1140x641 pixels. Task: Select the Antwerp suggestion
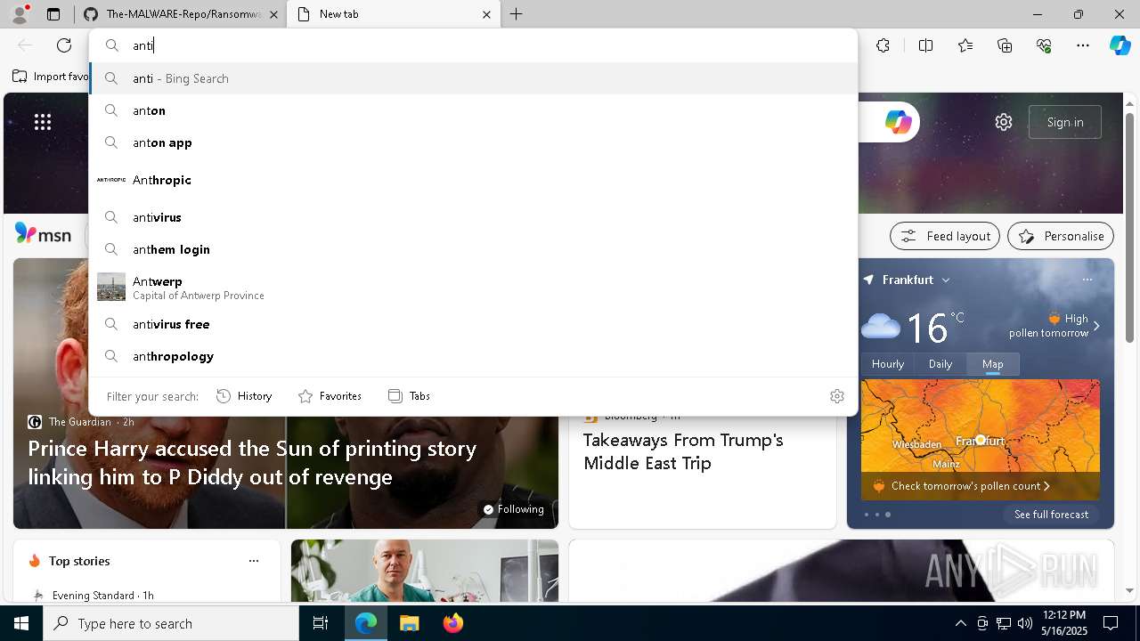tap(474, 287)
